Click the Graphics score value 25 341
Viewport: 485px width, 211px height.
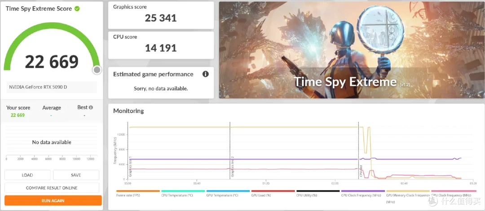pos(161,18)
